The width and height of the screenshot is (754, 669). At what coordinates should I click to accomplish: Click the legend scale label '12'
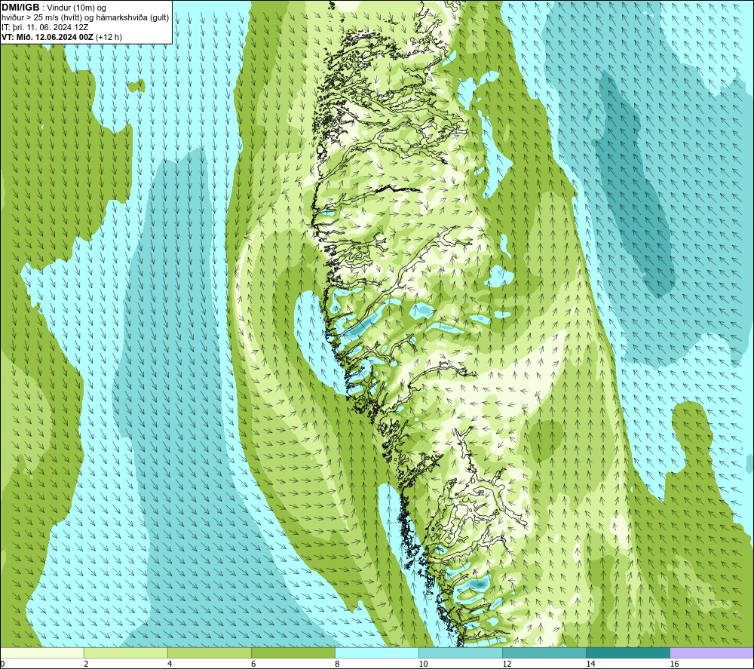coord(507,664)
